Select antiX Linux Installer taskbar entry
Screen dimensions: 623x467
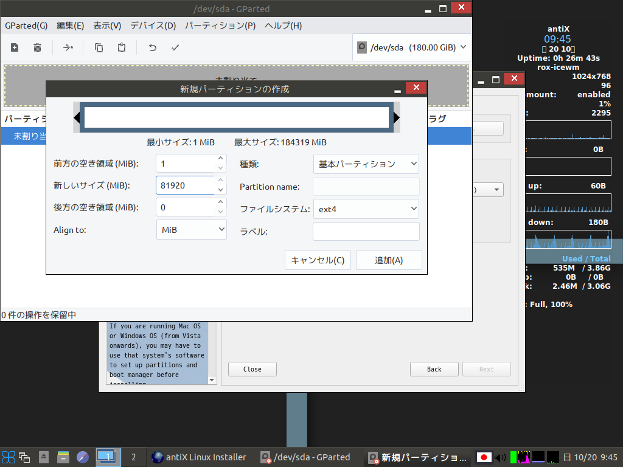point(200,457)
